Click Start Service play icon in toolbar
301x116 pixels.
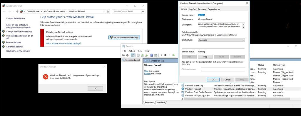click(x=161, y=55)
